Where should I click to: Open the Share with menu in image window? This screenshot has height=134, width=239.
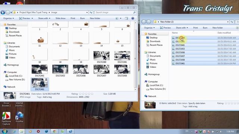[44, 18]
